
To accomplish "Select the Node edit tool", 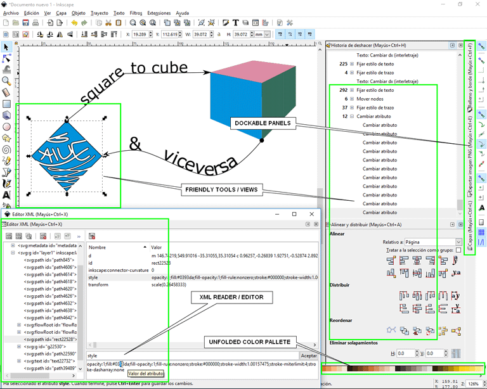I will (x=6, y=58).
